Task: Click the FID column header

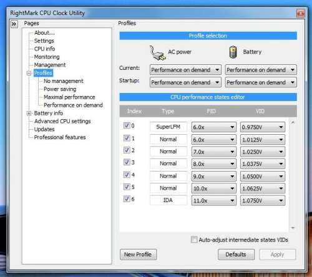Action: (211, 111)
